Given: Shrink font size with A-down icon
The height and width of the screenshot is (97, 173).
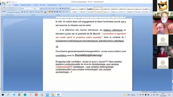Looking at the screenshot, I should pos(43,8).
